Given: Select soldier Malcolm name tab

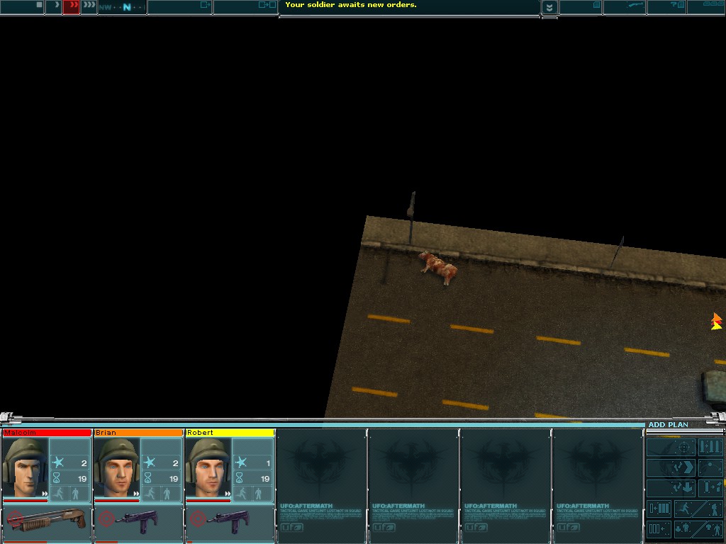Looking at the screenshot, I should point(47,433).
